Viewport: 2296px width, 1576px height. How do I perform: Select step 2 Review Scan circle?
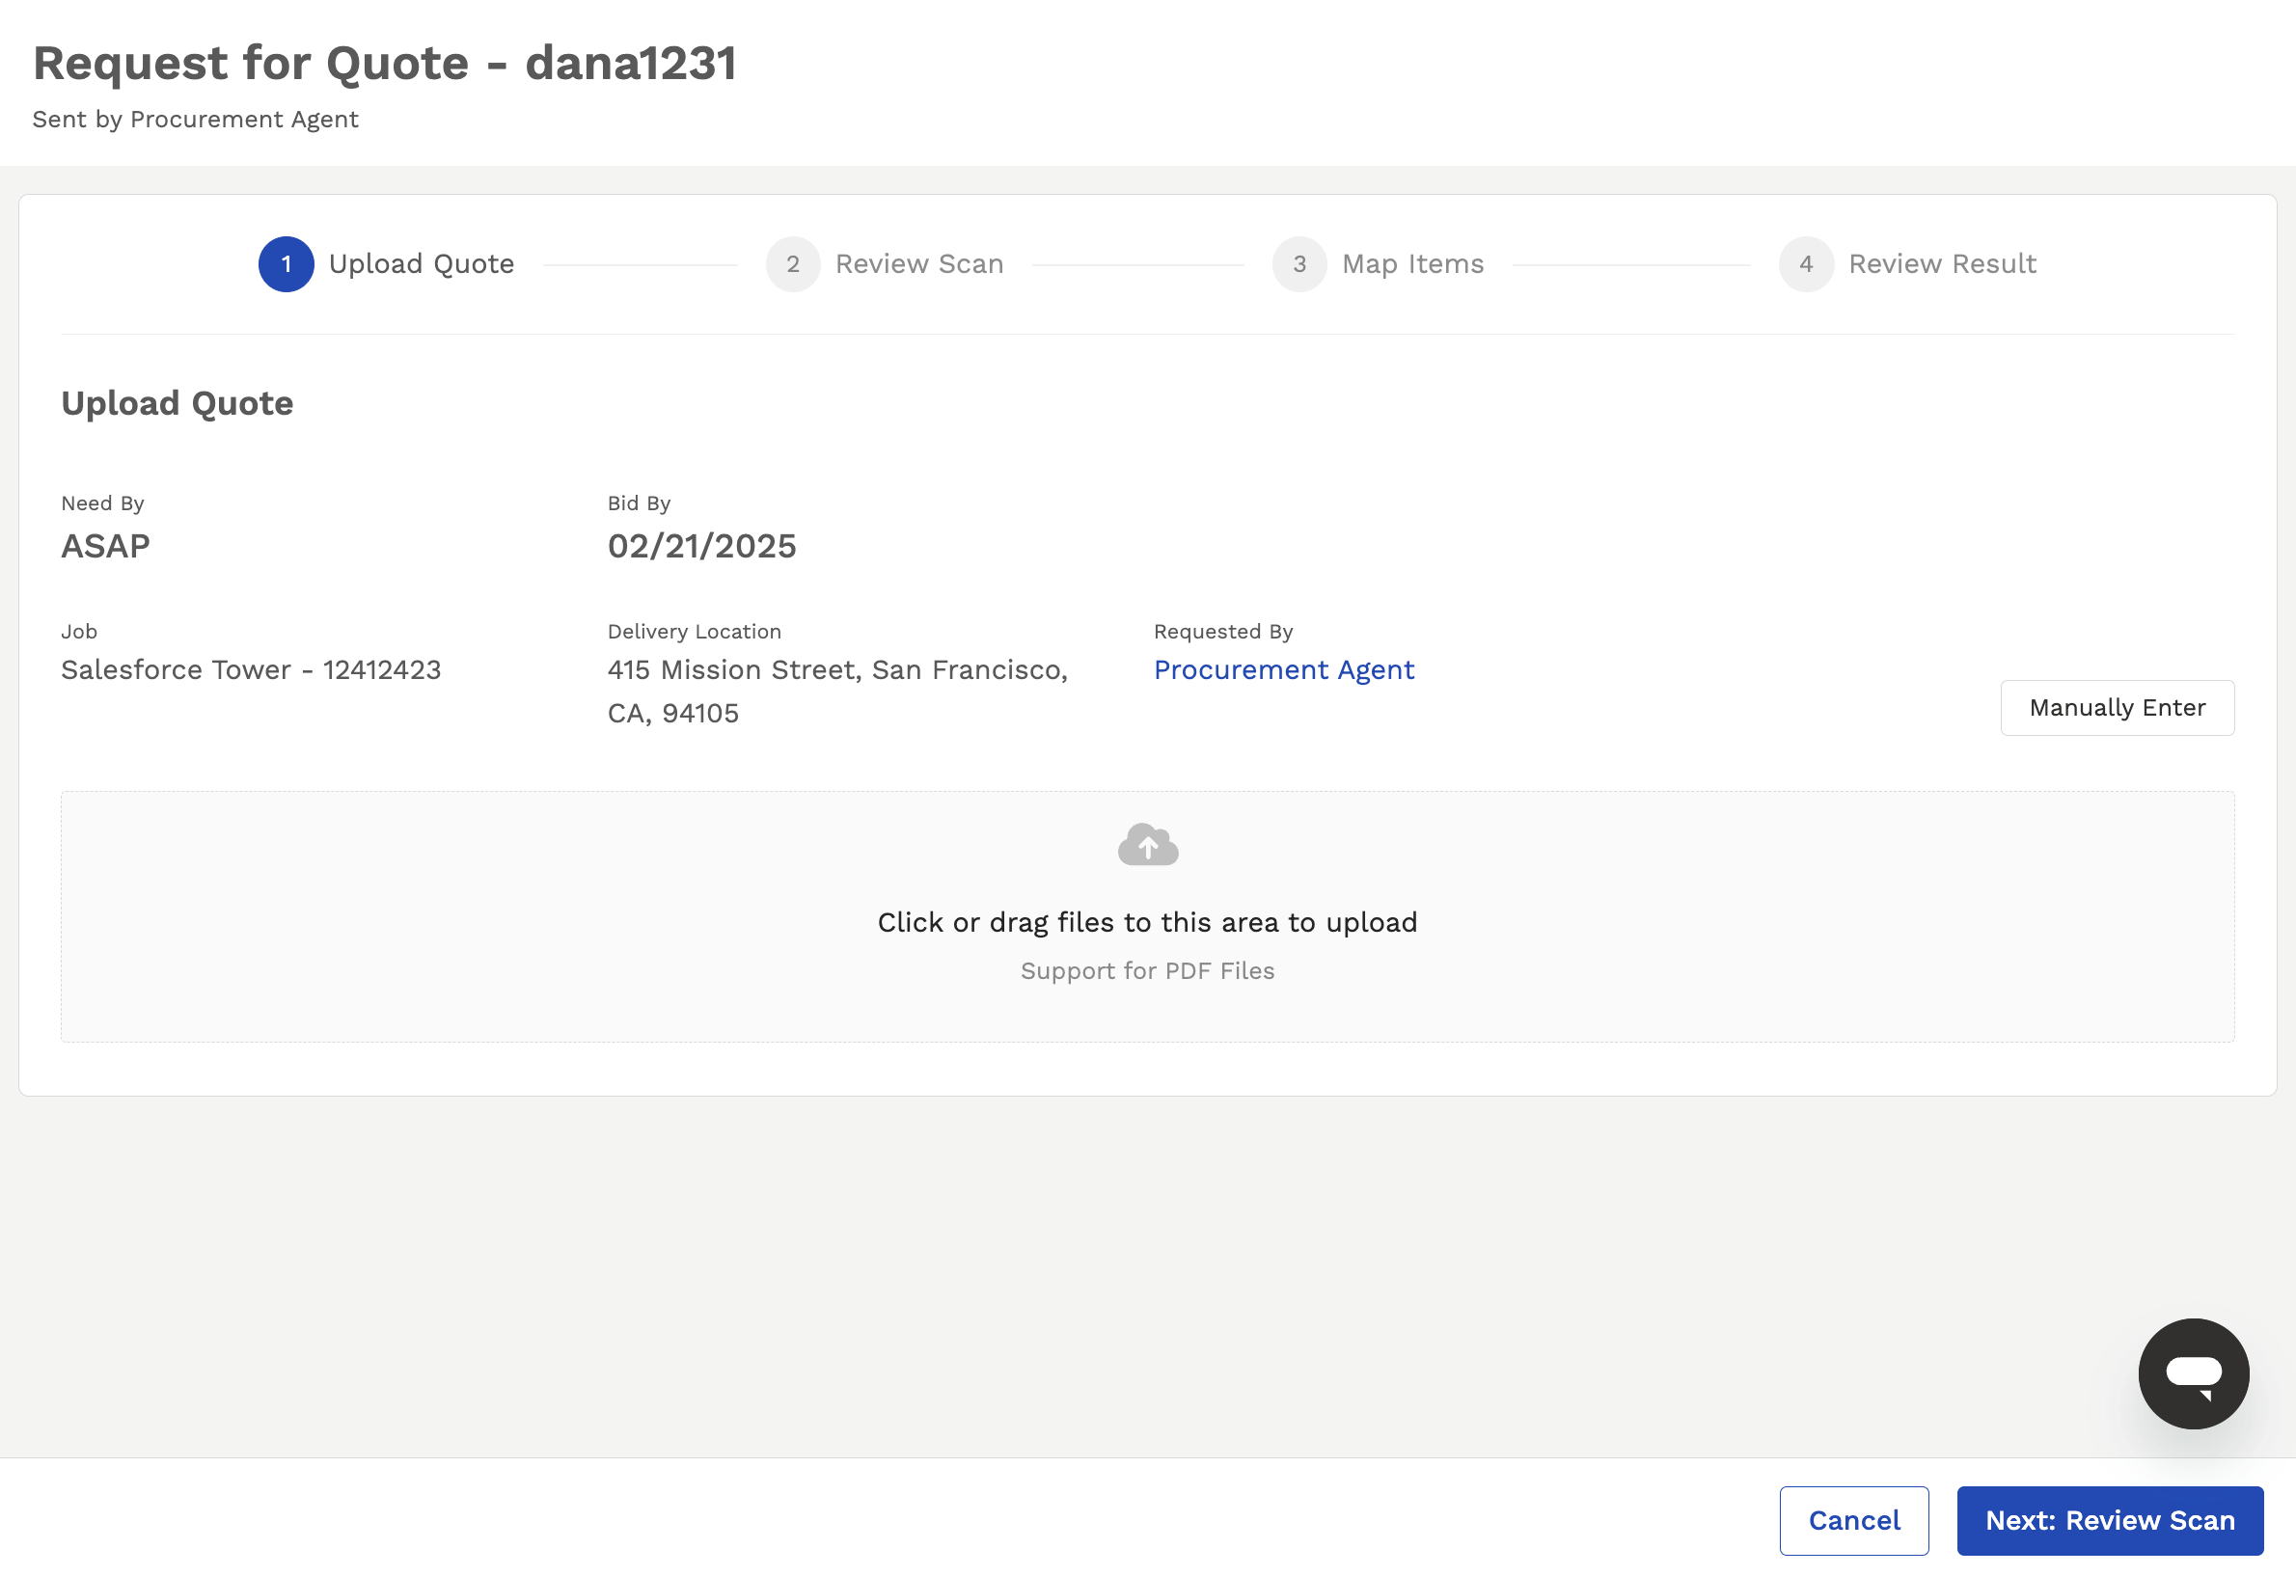792,263
